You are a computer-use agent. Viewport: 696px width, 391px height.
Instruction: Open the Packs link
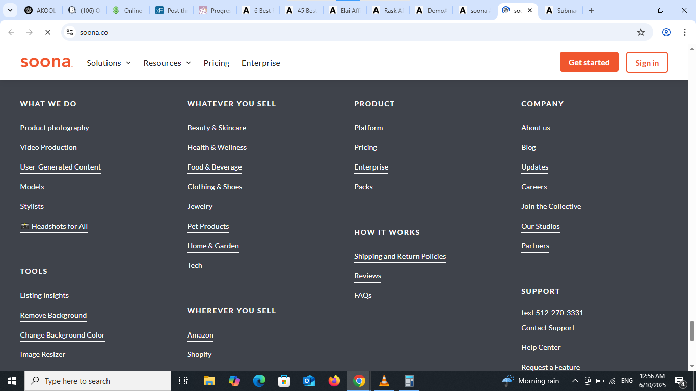363,187
